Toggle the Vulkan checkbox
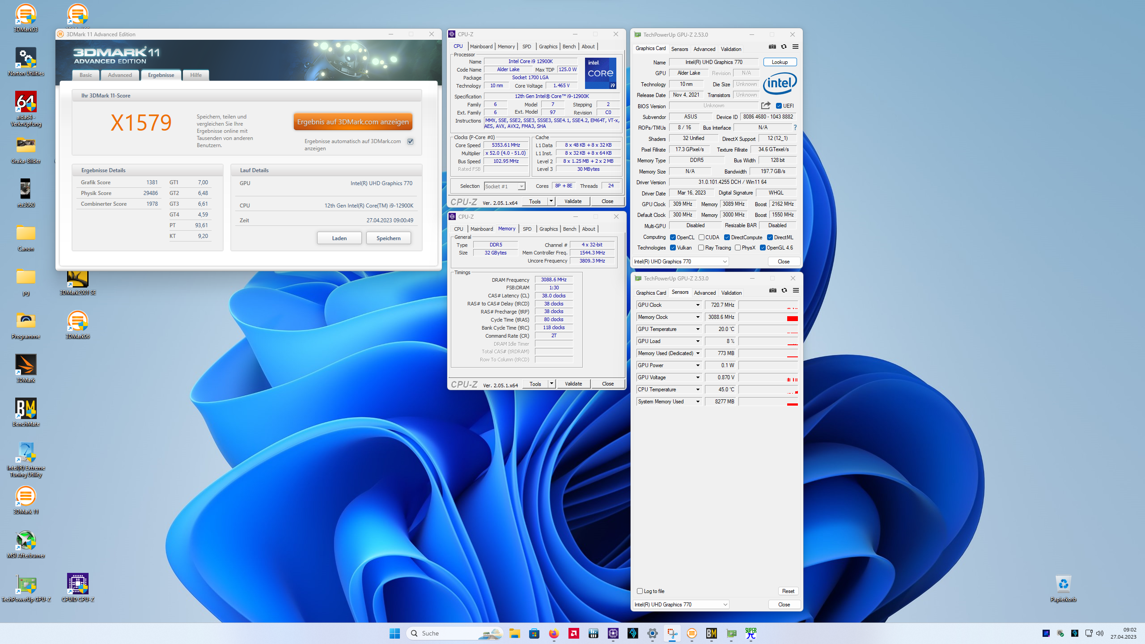 (673, 248)
